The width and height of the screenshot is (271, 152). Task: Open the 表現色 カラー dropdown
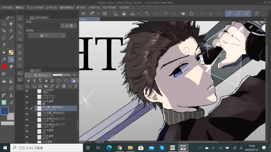pos(47,35)
